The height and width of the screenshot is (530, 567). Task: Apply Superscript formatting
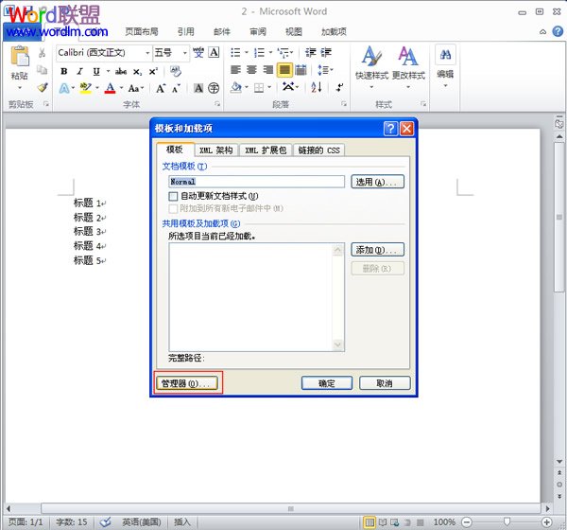click(x=153, y=71)
